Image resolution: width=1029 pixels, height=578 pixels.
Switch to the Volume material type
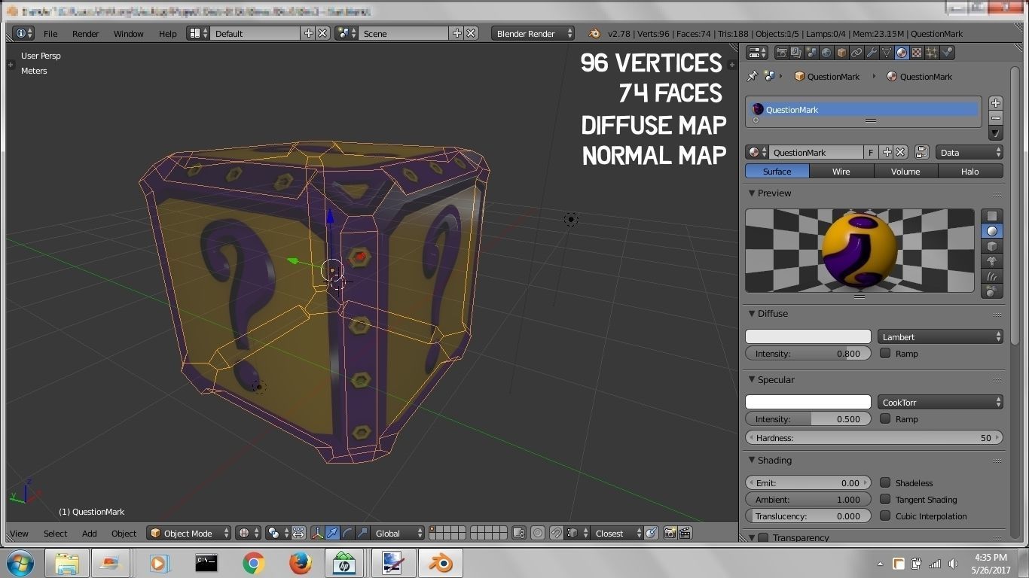click(905, 171)
